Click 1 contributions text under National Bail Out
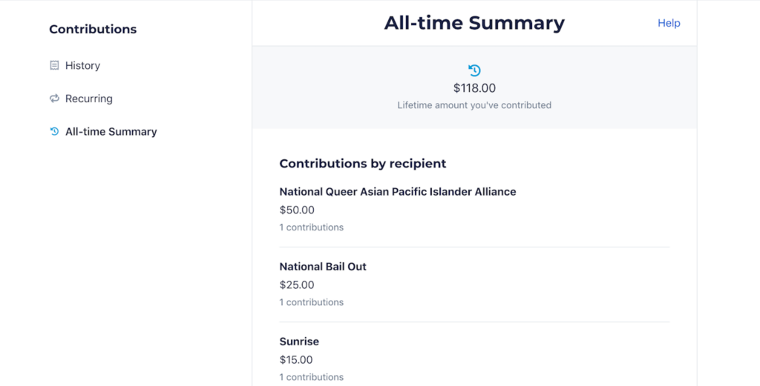The width and height of the screenshot is (760, 386). pyautogui.click(x=311, y=302)
